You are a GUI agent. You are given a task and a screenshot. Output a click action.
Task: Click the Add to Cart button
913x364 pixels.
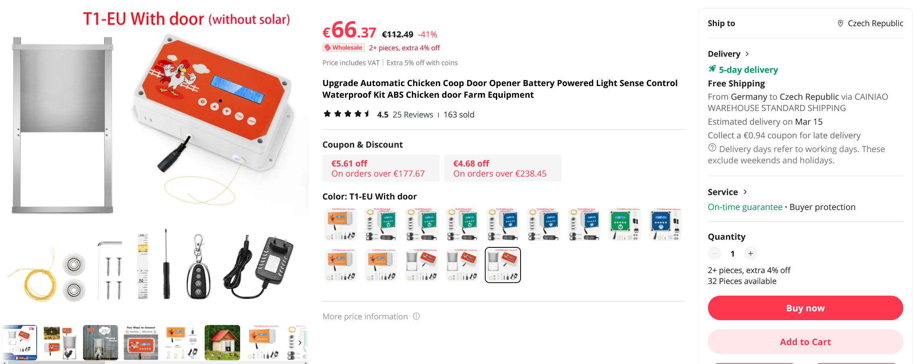(805, 342)
